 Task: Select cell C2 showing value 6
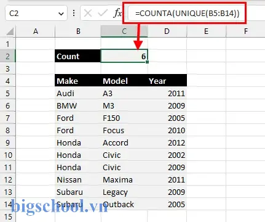[124, 56]
